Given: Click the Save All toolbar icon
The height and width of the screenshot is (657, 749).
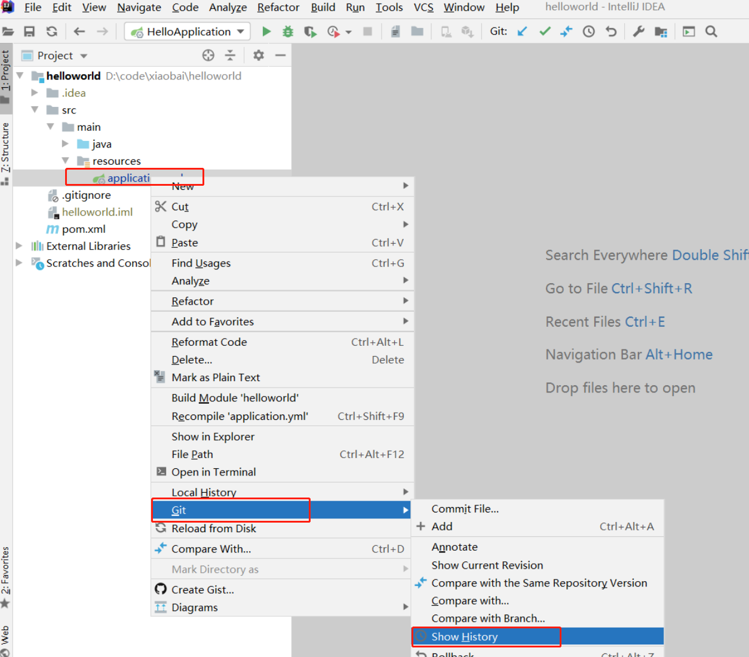Looking at the screenshot, I should coord(29,32).
